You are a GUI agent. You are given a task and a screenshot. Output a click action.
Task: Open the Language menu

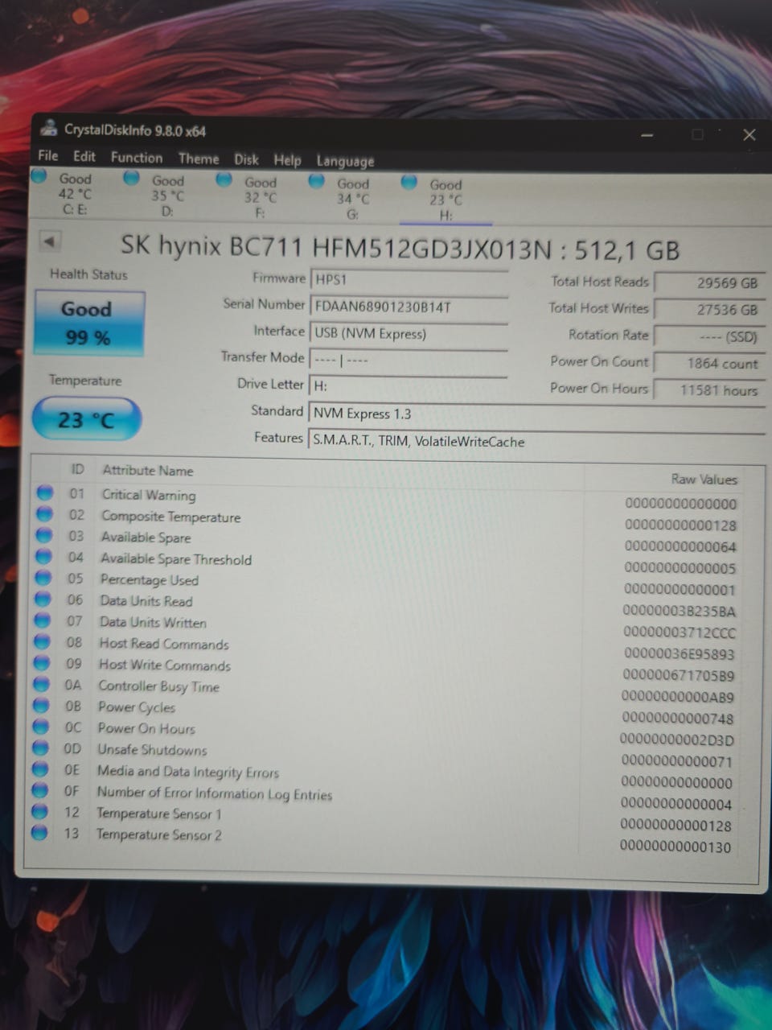(345, 161)
